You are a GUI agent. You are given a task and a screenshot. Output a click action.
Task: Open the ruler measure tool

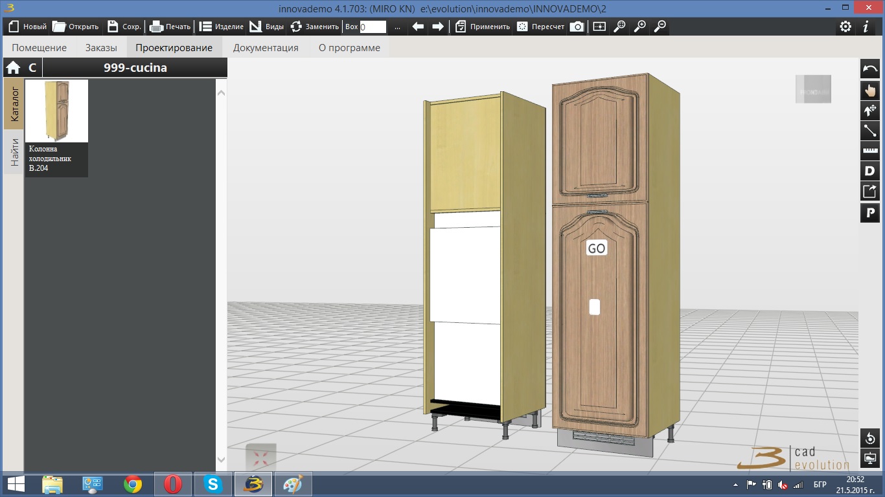869,151
